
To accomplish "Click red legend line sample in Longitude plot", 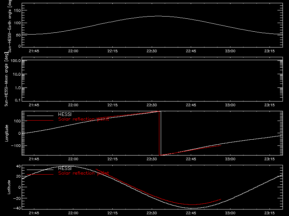I will pos(40,121).
